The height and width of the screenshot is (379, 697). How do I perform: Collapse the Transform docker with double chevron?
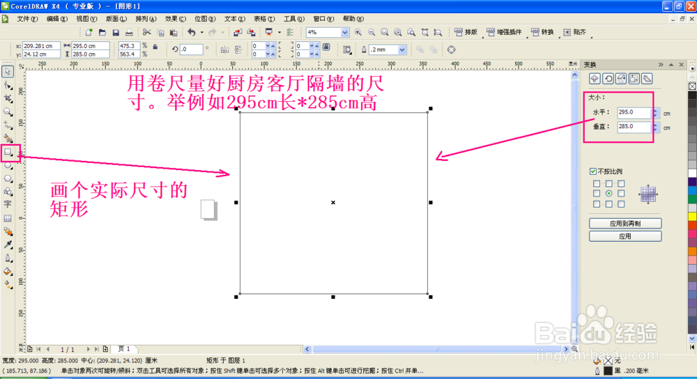point(661,65)
